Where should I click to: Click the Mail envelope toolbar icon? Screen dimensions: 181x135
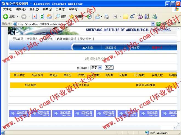click(97, 16)
